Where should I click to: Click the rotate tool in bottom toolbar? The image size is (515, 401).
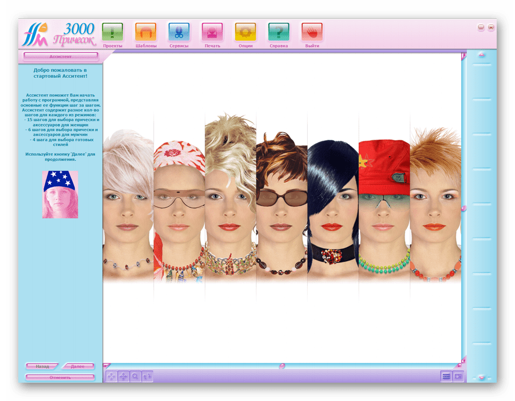tap(147, 376)
